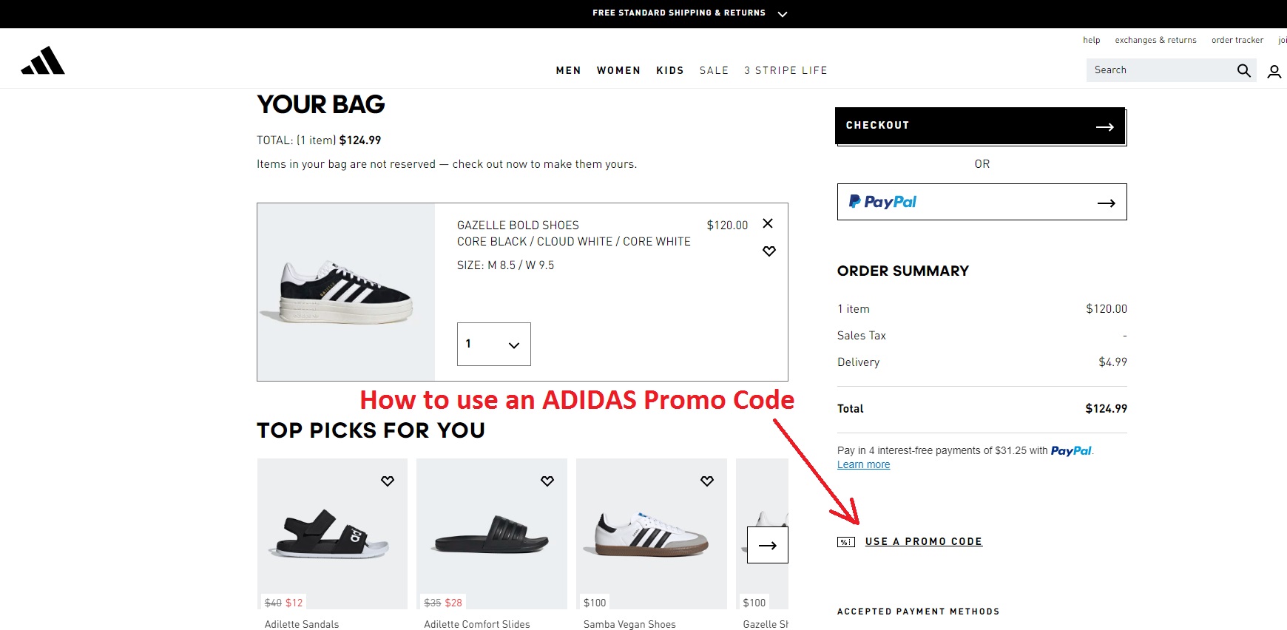Click the sale price of Adilette Comfort Slides

pyautogui.click(x=455, y=602)
